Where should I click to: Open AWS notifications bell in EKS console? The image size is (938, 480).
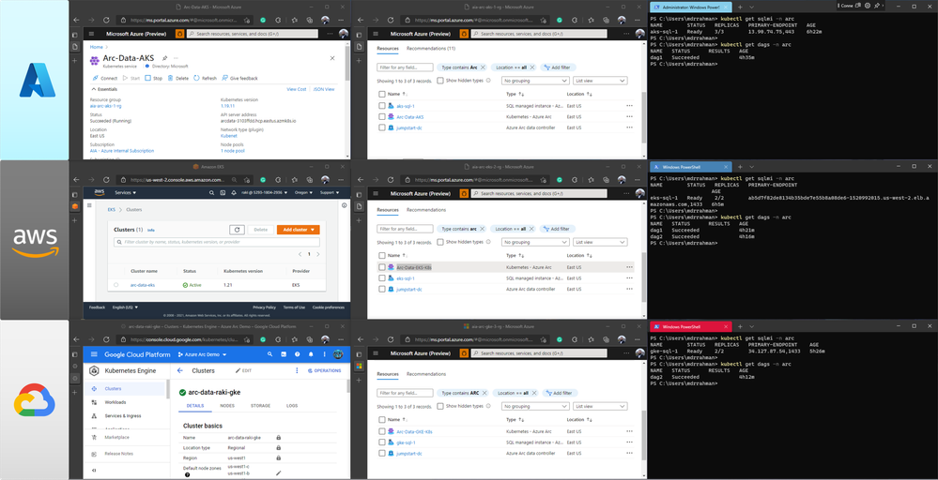click(234, 193)
